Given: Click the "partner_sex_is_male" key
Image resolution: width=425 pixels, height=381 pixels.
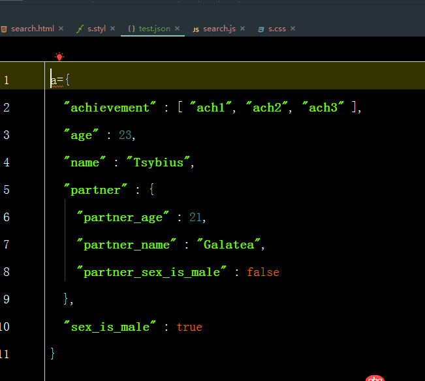Looking at the screenshot, I should tap(151, 272).
